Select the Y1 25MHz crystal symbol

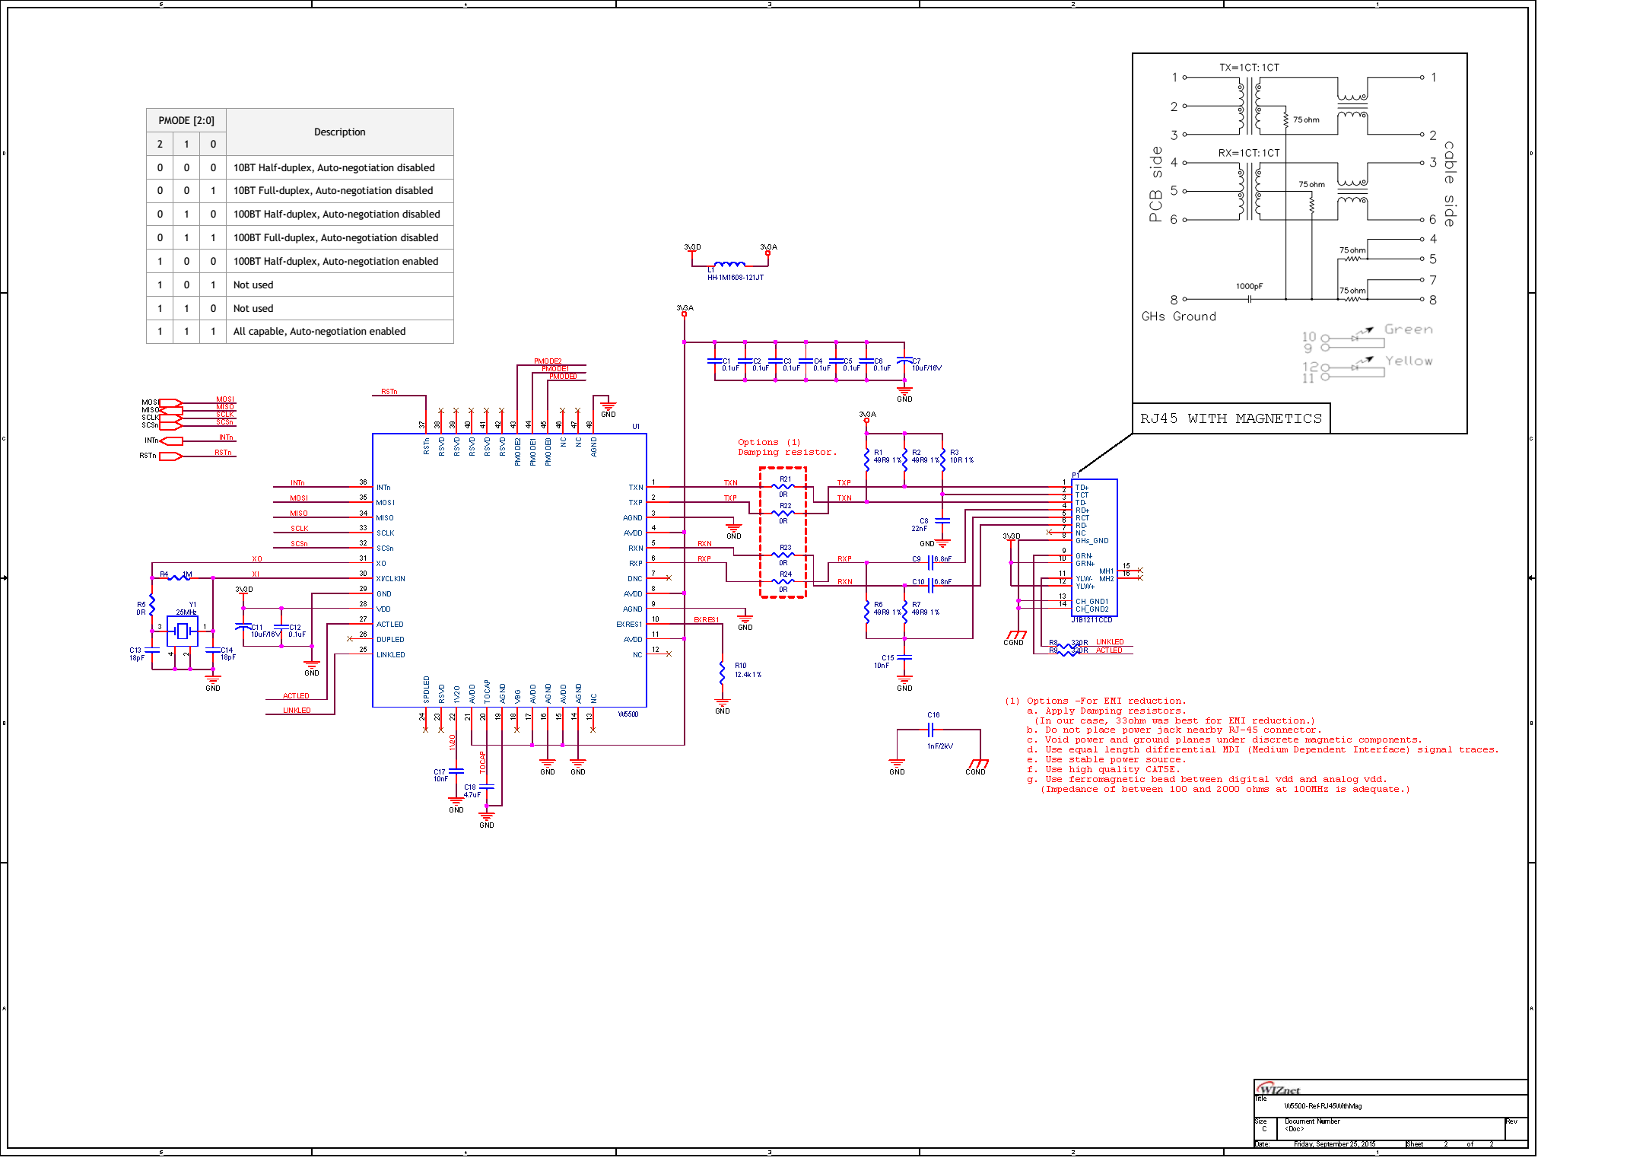point(183,631)
